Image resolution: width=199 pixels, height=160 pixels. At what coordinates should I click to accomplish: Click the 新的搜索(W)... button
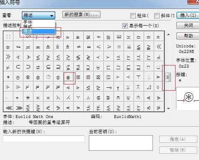(x=81, y=15)
